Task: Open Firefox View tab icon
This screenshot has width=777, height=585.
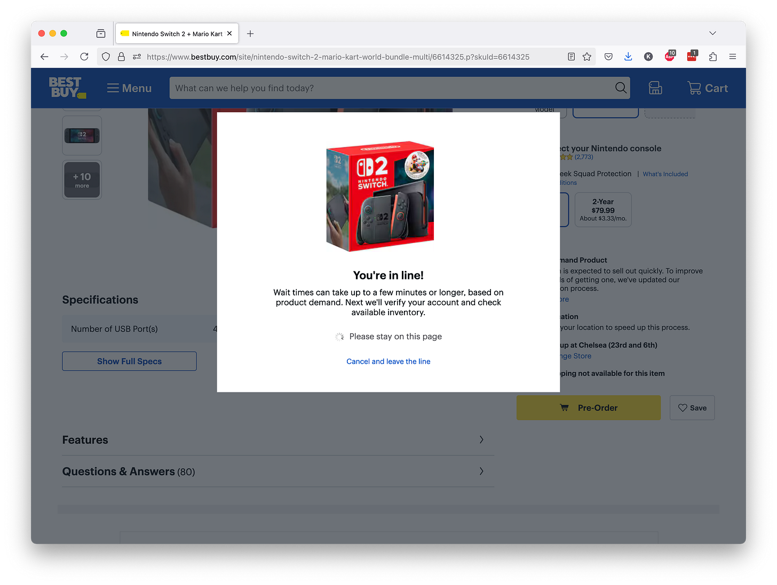Action: click(x=101, y=34)
